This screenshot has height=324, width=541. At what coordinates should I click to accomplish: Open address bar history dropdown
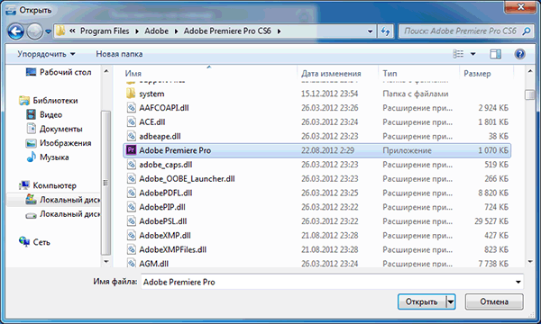(370, 31)
